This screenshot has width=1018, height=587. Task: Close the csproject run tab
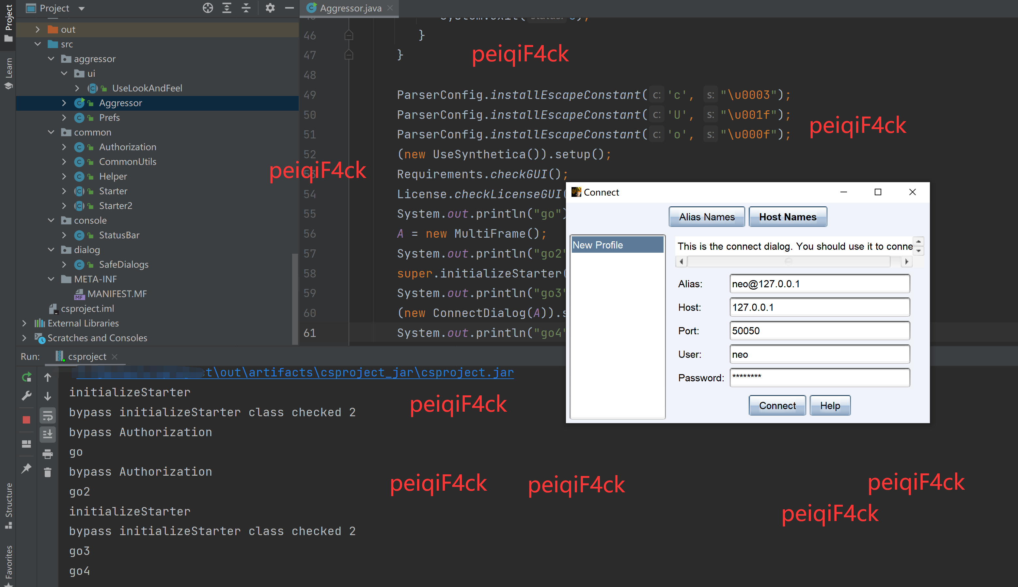point(115,357)
